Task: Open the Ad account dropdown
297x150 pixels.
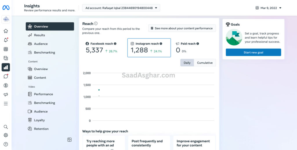Action: coord(121,8)
